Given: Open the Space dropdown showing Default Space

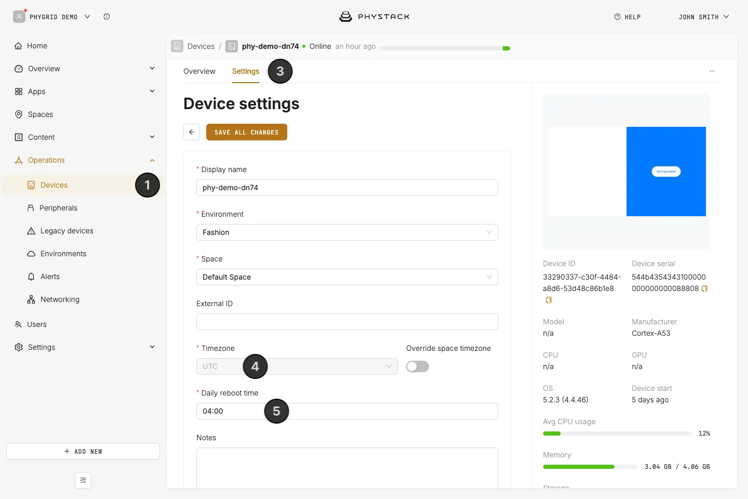Looking at the screenshot, I should tap(347, 277).
